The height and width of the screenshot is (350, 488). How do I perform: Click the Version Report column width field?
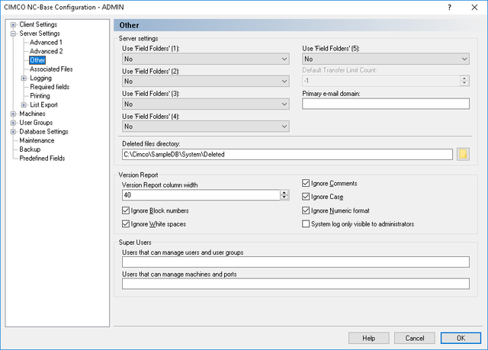tap(201, 195)
